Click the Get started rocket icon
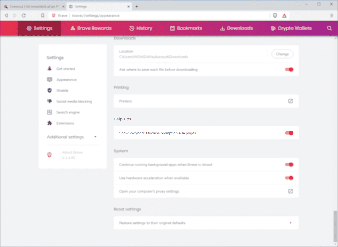This screenshot has height=247, width=338. (50, 69)
